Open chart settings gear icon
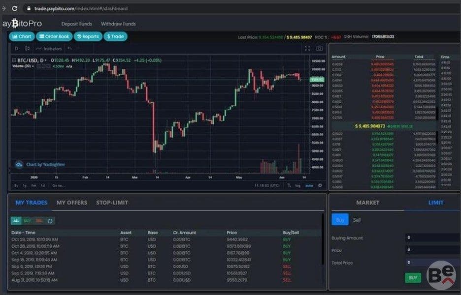 click(320, 185)
